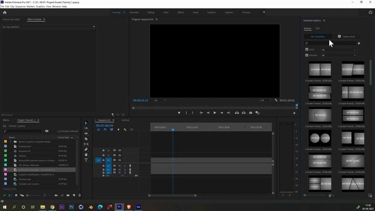Sort by Frame Rate column arrow
This screenshot has height=211, width=375.
[72, 138]
